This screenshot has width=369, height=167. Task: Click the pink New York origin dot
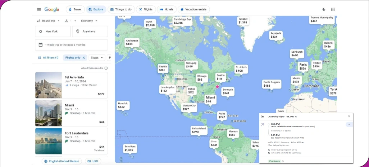(x=218, y=87)
